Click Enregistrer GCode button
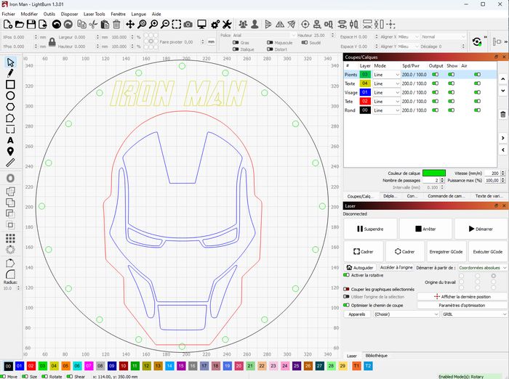The image size is (509, 379). 446,252
